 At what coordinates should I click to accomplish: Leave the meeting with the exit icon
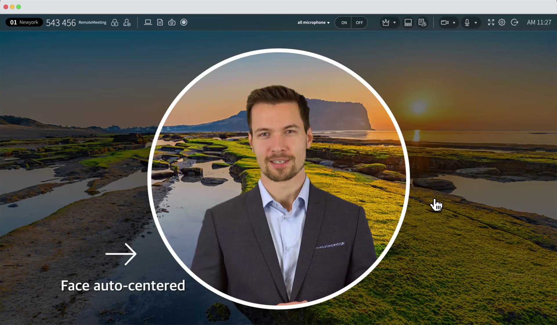(x=514, y=22)
